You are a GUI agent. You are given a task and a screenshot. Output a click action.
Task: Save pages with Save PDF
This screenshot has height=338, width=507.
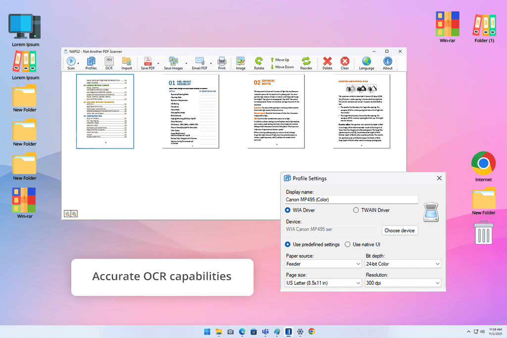[148, 63]
